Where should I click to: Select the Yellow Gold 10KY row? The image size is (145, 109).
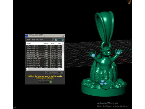point(44,48)
